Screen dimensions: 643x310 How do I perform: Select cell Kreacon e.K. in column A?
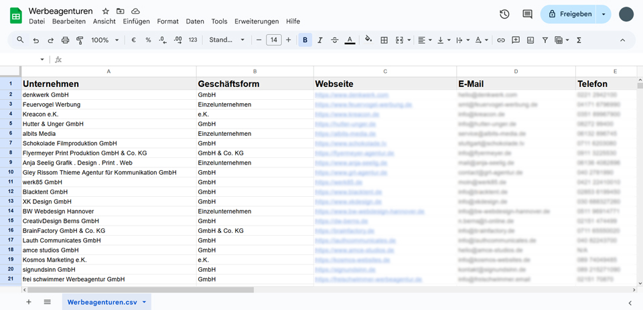click(109, 114)
